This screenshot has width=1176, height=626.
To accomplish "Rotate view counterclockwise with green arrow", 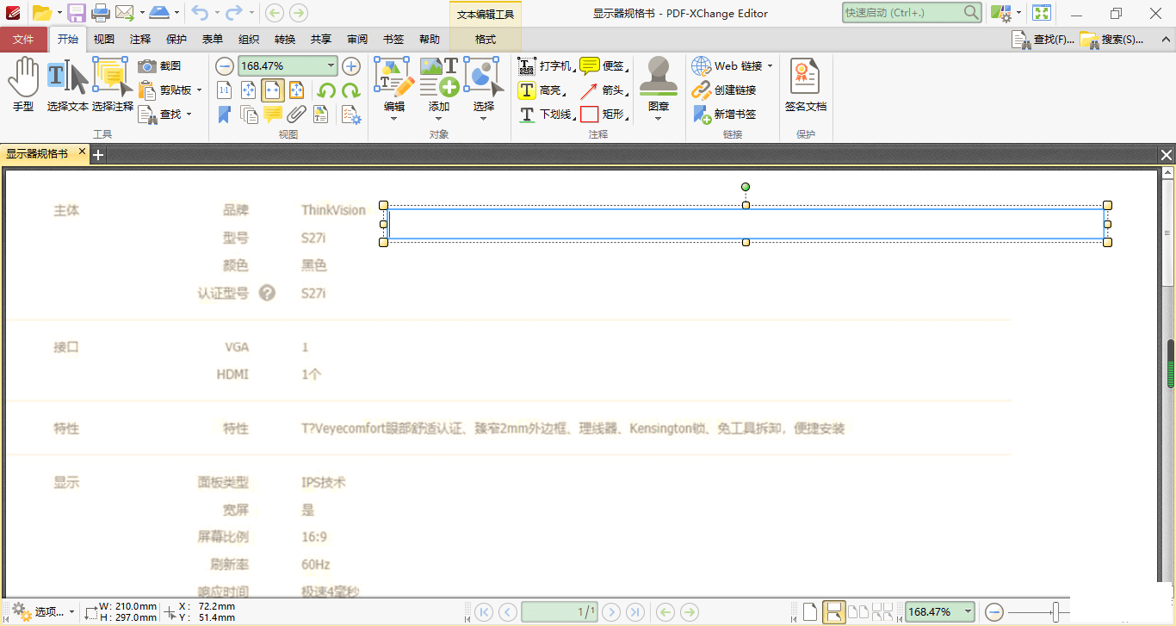I will 326,90.
